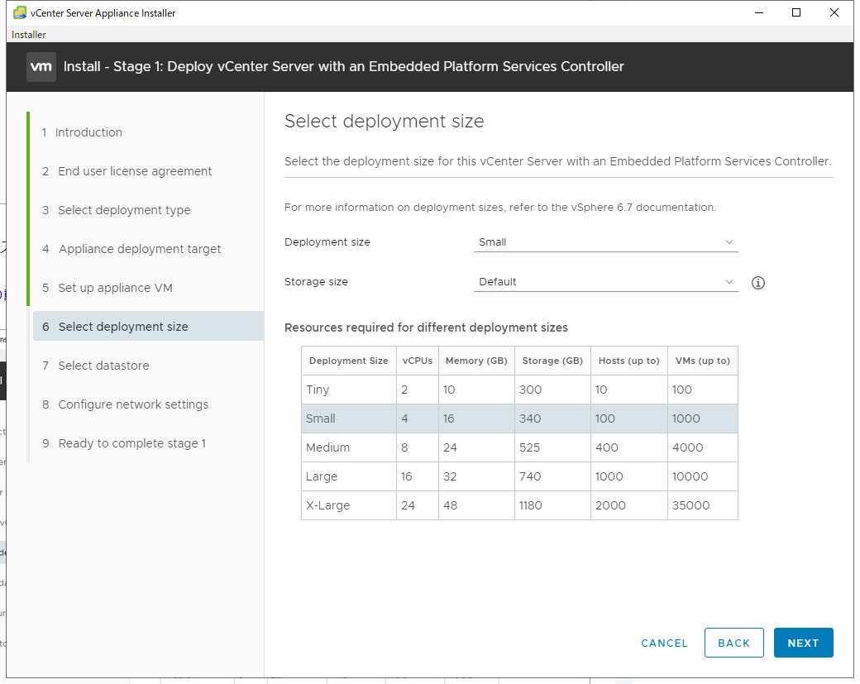Click the highlighted Small table row
Image resolution: width=860 pixels, height=684 pixels.
coord(519,419)
